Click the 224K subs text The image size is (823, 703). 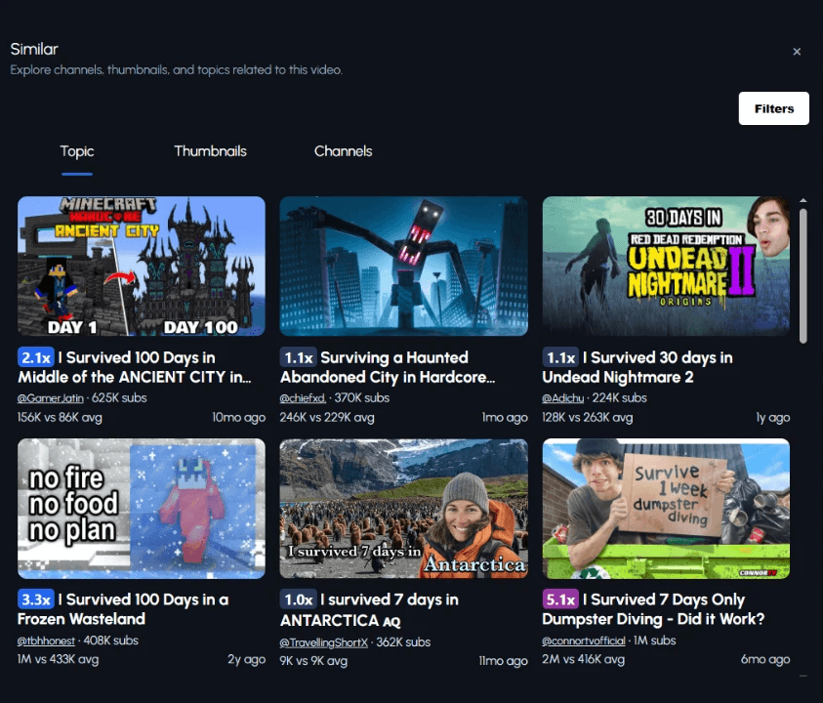(619, 398)
